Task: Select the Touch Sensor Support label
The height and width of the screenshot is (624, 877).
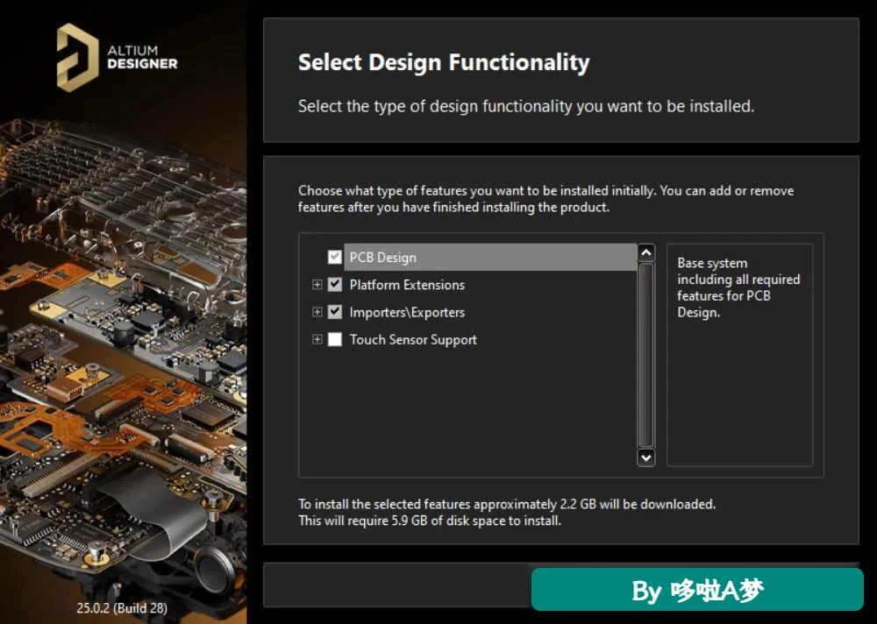Action: 413,339
